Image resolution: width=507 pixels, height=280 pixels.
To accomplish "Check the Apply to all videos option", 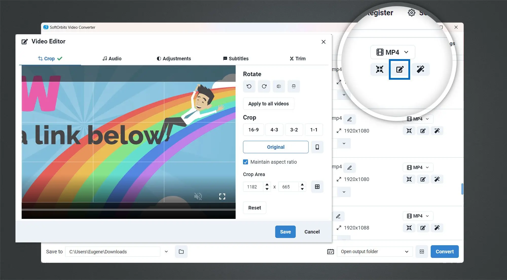I will (268, 104).
